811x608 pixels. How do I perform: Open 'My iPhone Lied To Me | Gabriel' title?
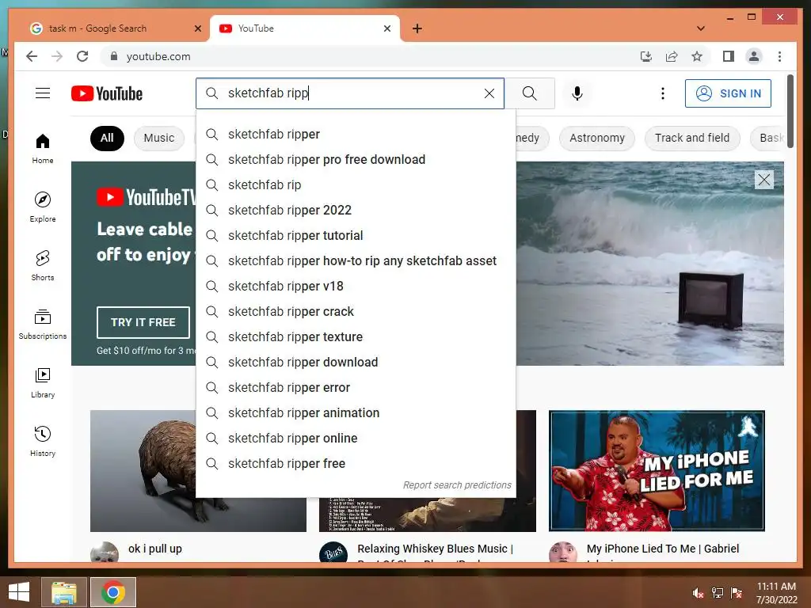(663, 549)
